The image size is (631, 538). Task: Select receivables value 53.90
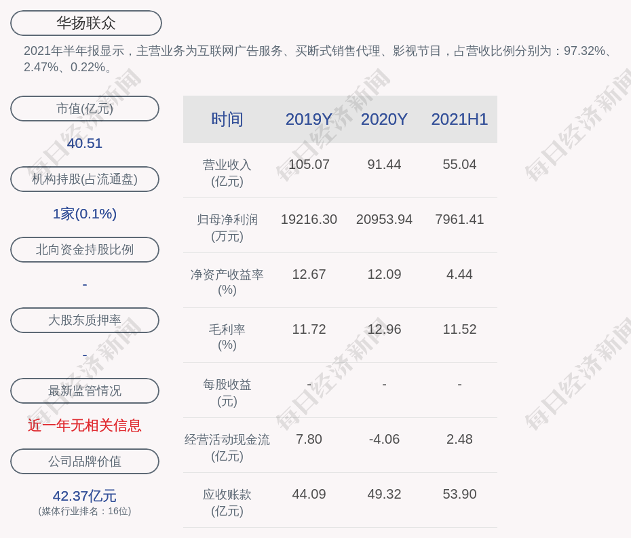tap(459, 494)
